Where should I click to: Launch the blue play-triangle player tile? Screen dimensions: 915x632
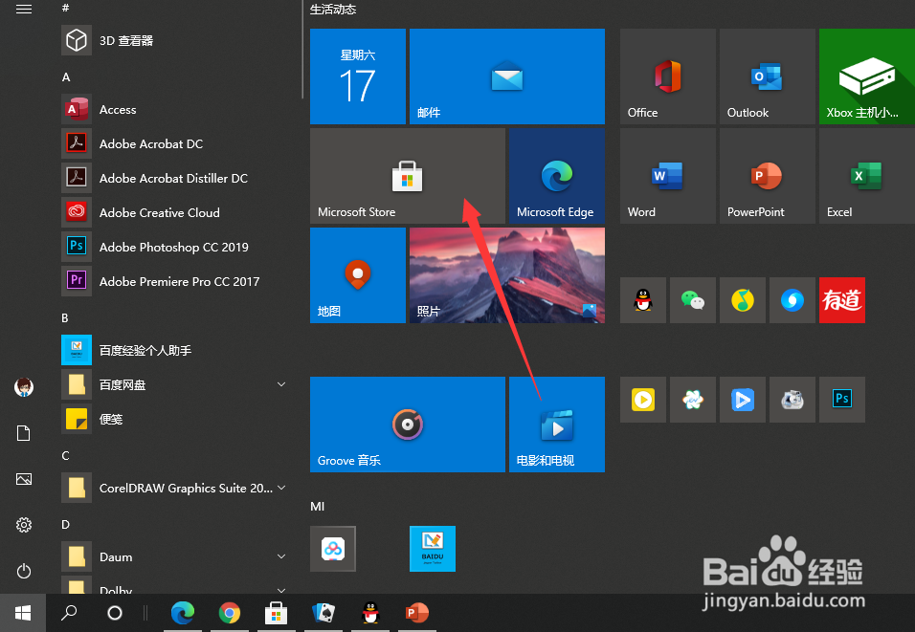(x=743, y=400)
